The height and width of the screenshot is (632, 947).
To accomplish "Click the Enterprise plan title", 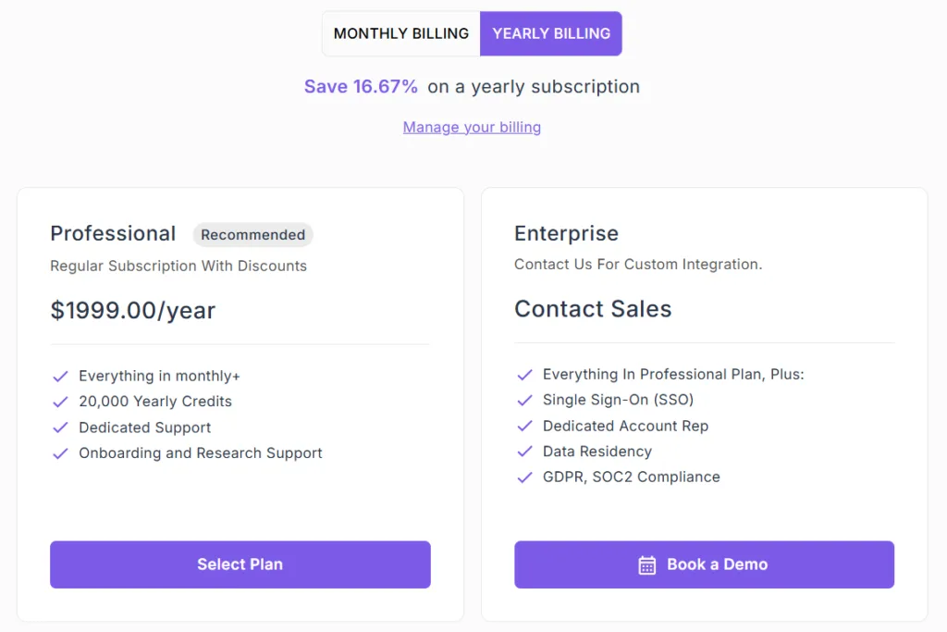I will [566, 233].
